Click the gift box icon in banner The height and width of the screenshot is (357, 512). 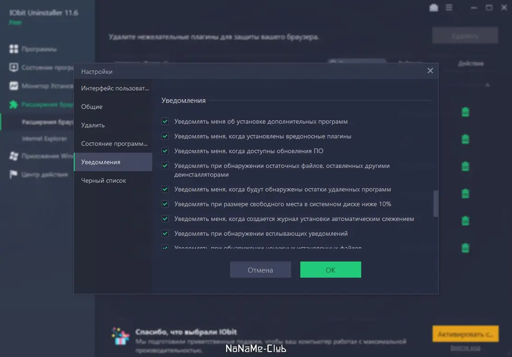[120, 336]
